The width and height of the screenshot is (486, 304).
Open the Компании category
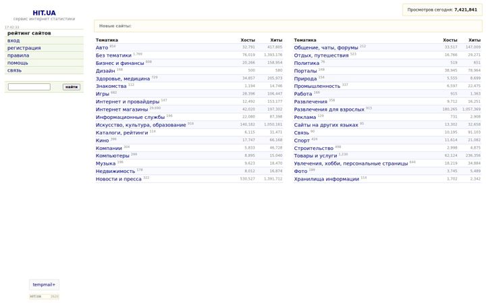click(x=109, y=148)
